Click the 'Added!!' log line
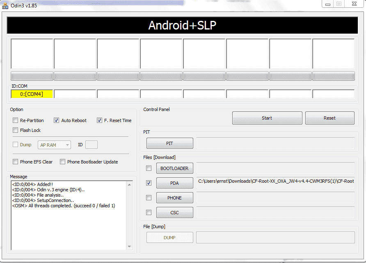Screen dimensions: 366x263 pyautogui.click(x=32, y=184)
